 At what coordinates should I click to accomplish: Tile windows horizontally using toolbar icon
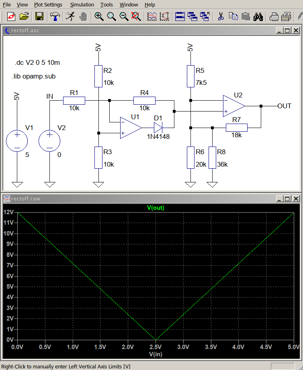(180, 17)
